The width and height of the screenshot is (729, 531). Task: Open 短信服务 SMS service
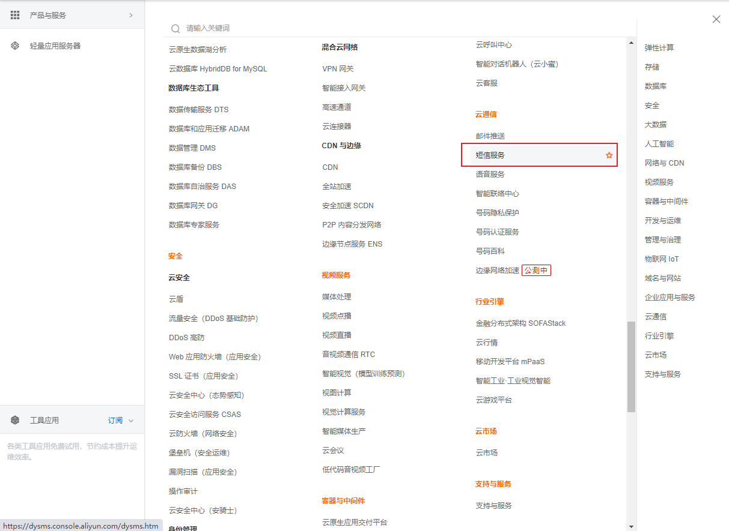pos(490,155)
